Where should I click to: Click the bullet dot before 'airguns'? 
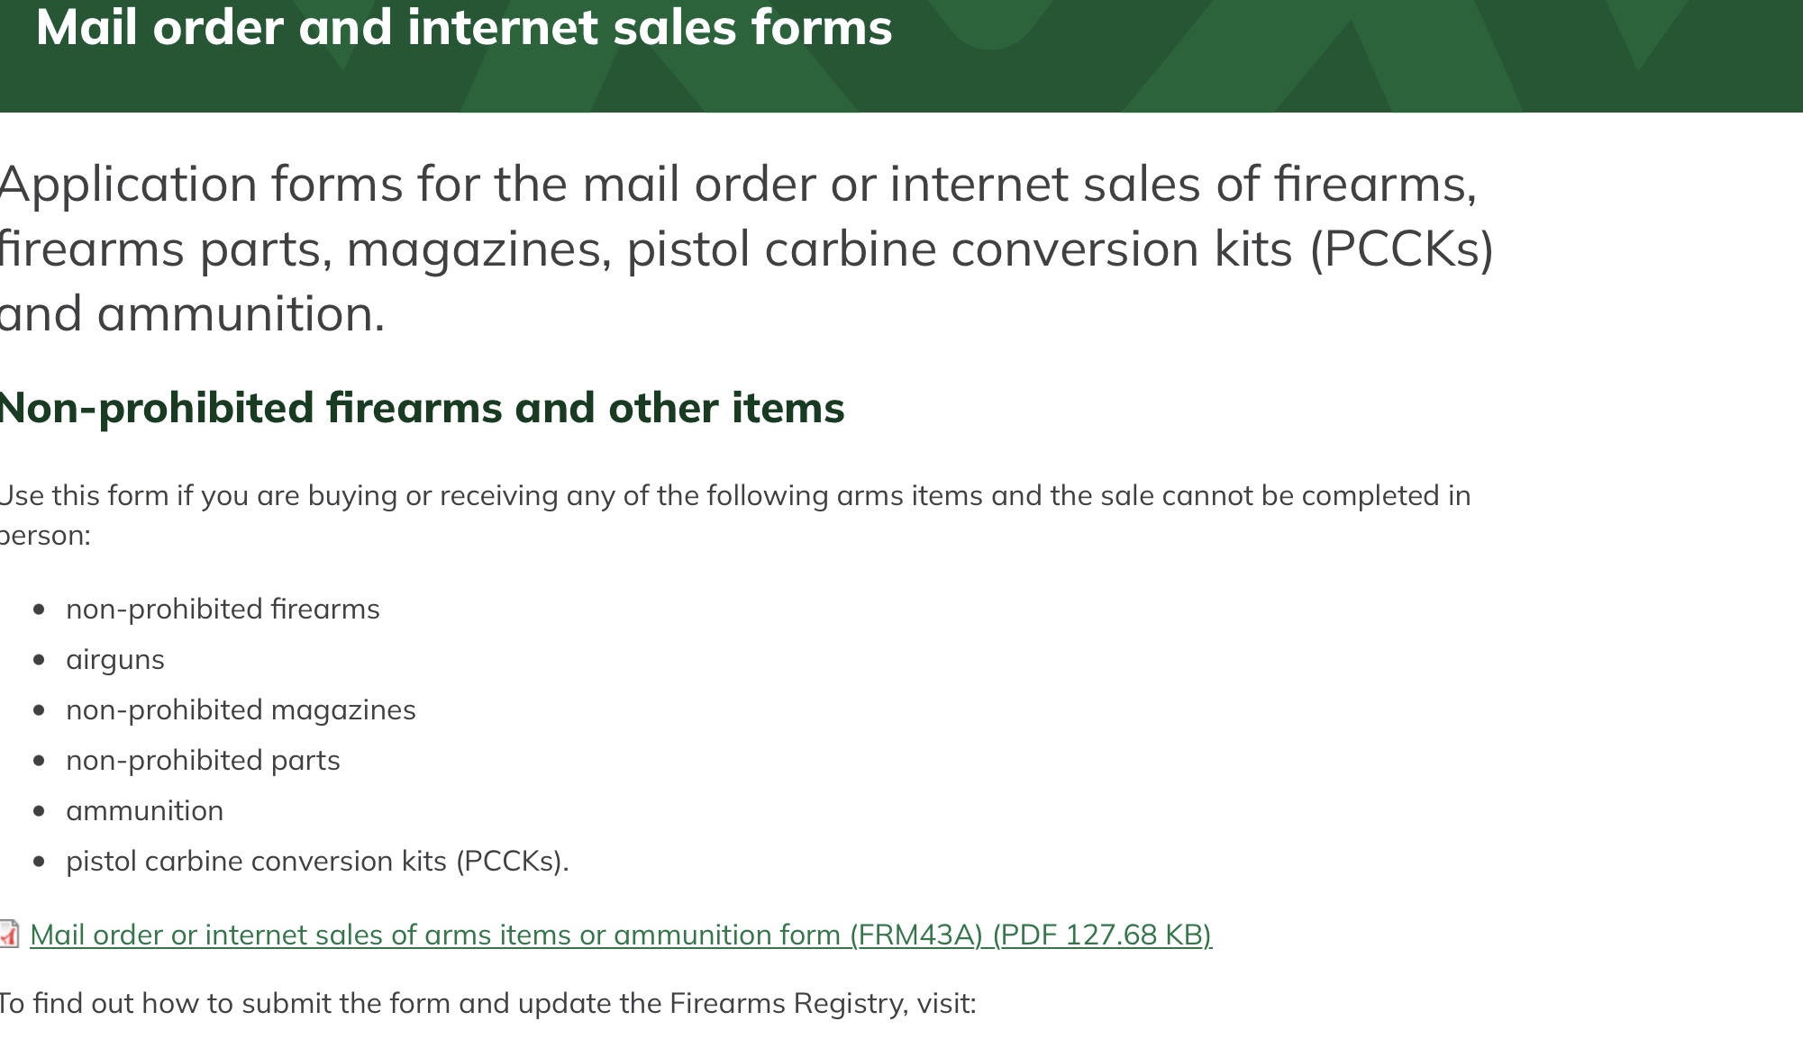39,660
